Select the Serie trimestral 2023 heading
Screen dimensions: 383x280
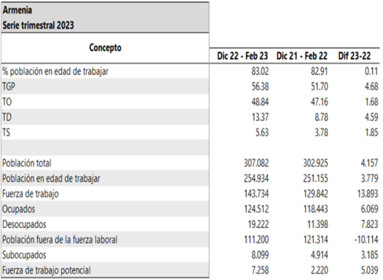coord(38,25)
